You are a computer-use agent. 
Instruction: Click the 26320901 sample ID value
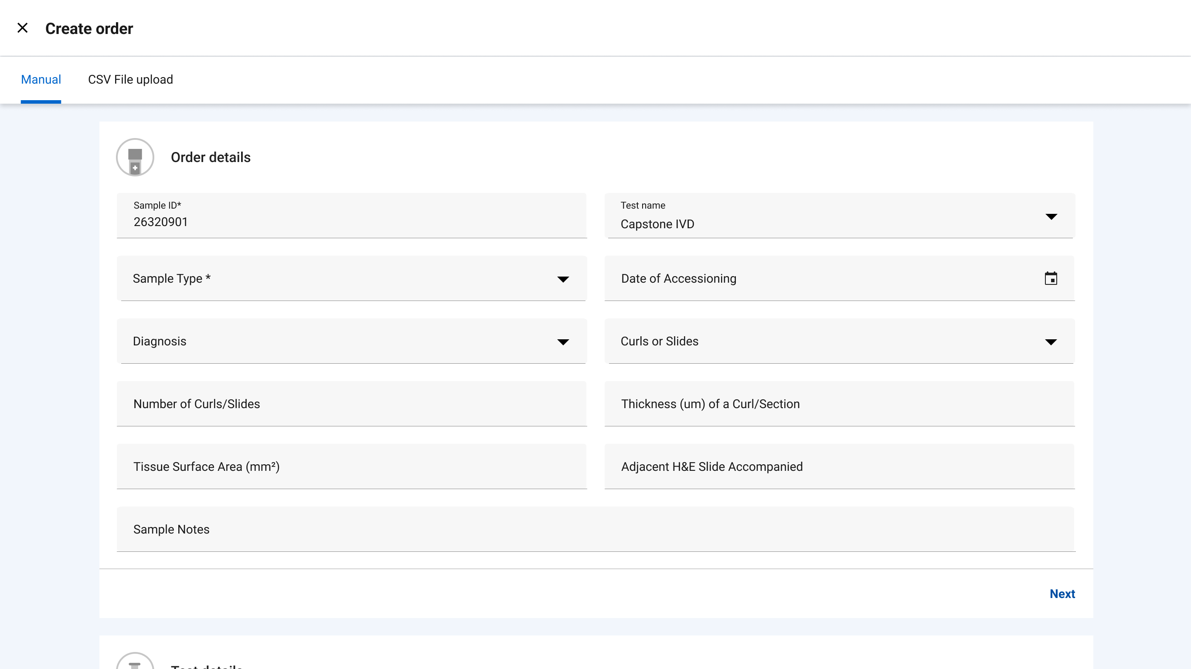[160, 222]
